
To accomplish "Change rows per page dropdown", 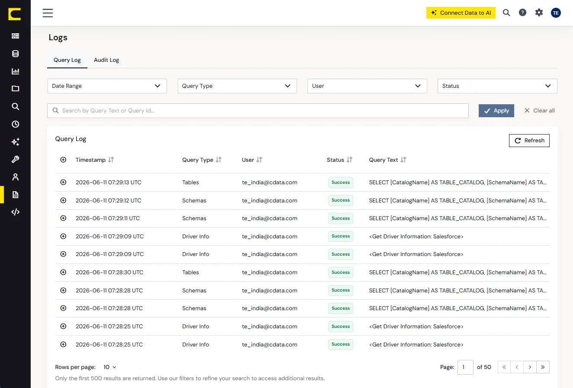I will coord(110,367).
